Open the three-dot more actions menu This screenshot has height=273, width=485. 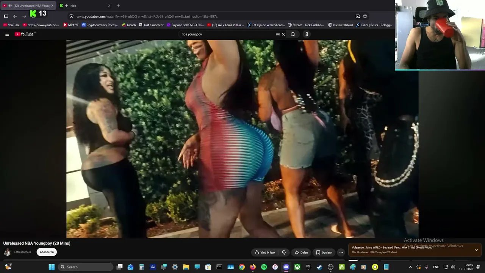coord(341,253)
